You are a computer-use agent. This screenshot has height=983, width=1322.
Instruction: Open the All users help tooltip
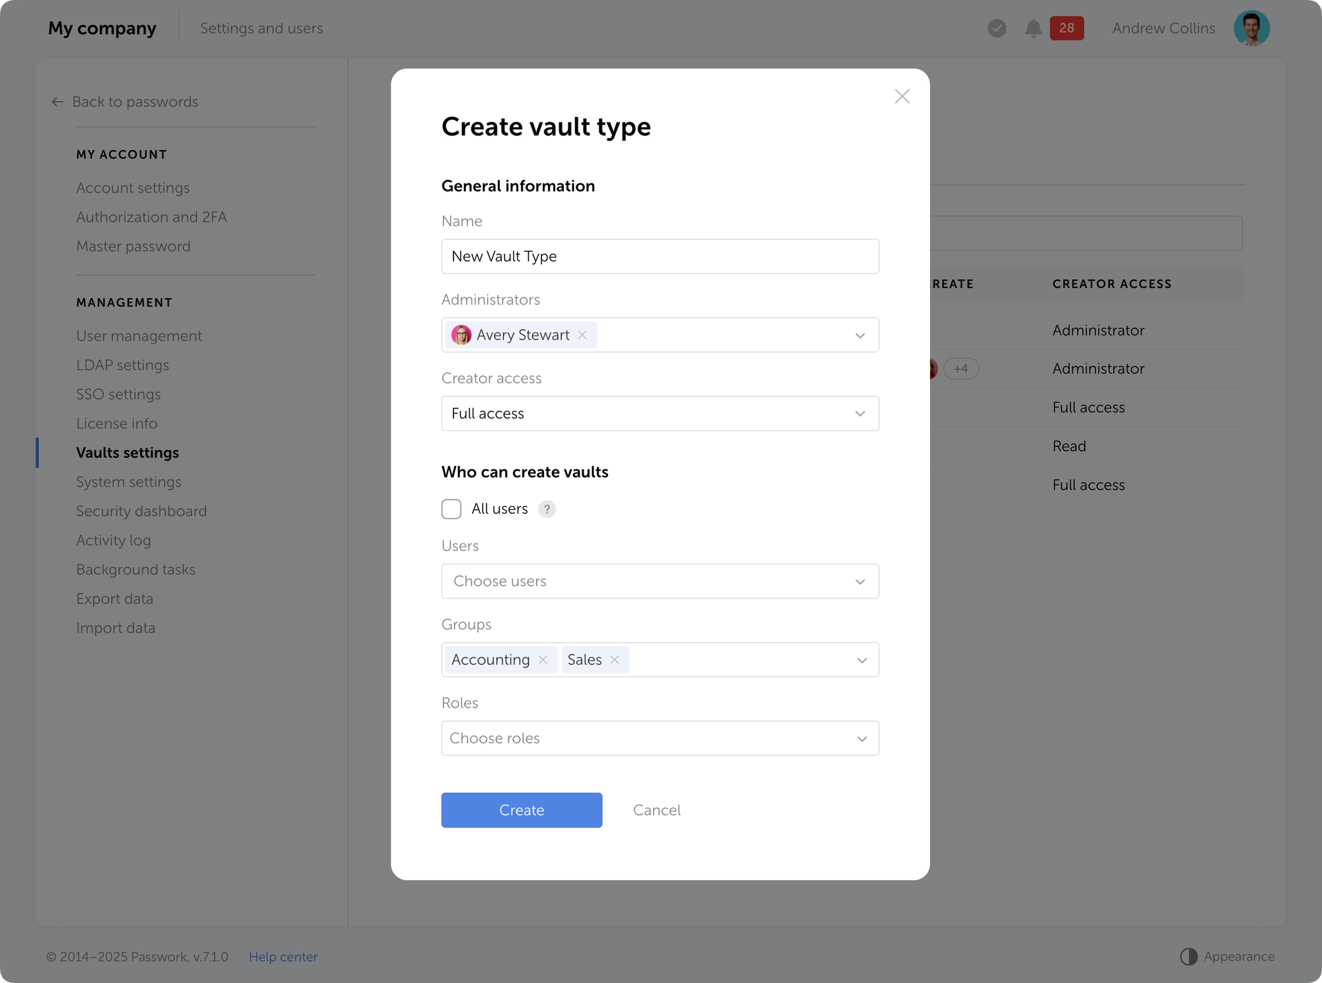click(x=547, y=509)
